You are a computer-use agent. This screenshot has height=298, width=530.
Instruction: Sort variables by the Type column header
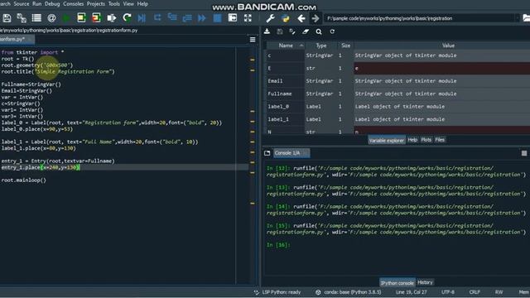(321, 46)
